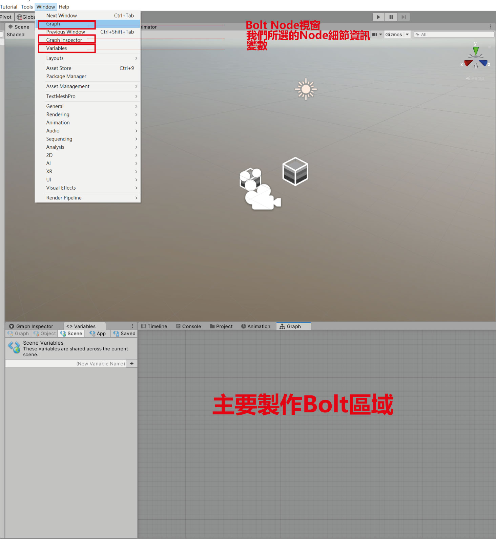The width and height of the screenshot is (496, 539).
Task: Add new variable with plus button
Action: (x=132, y=364)
